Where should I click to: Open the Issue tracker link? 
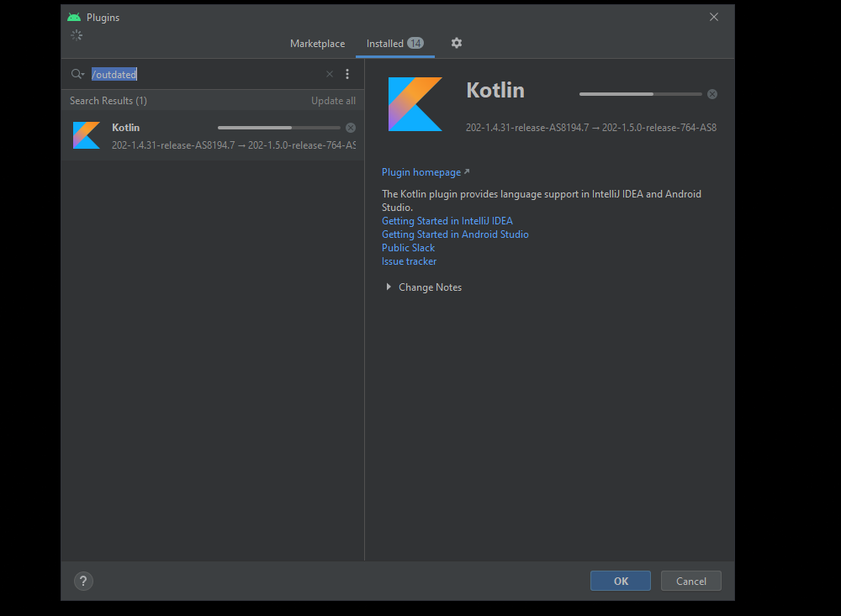[x=410, y=261]
